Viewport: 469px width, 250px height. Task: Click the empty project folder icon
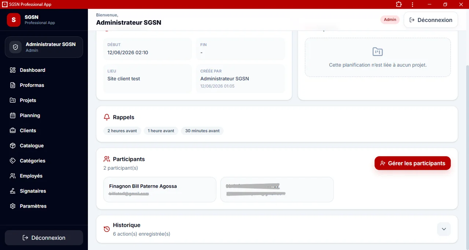click(377, 52)
